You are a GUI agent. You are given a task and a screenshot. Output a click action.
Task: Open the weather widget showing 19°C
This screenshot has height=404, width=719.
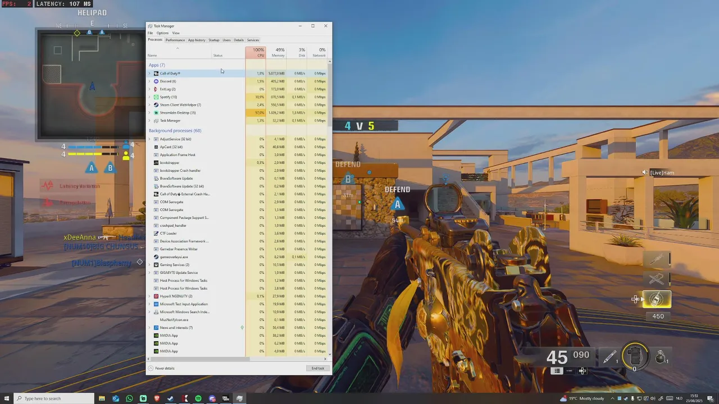click(x=583, y=398)
